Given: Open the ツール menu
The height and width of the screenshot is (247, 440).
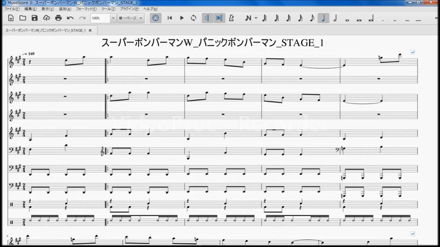Looking at the screenshot, I should pos(108,9).
